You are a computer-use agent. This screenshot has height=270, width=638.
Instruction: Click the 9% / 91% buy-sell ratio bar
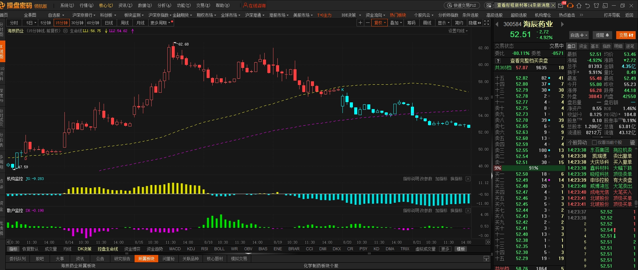click(x=529, y=168)
